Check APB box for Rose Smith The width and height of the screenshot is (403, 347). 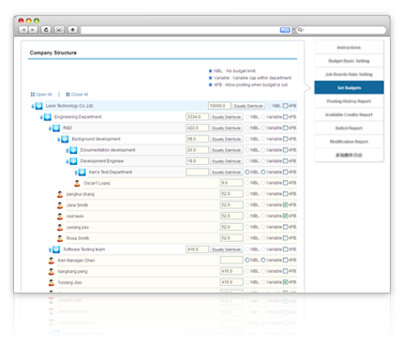click(x=285, y=238)
